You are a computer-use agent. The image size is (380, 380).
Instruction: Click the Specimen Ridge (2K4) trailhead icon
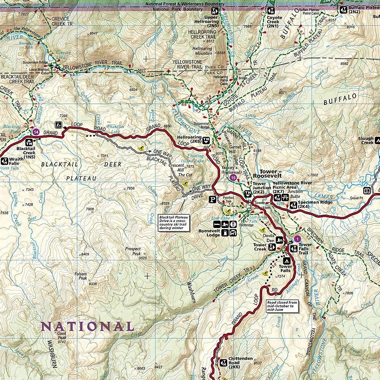293,205
